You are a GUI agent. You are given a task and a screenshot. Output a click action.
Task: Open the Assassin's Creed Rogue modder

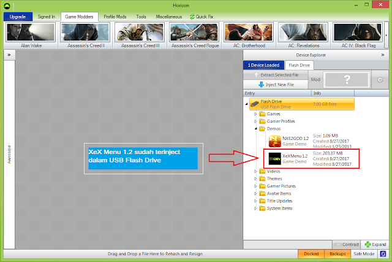(195, 36)
